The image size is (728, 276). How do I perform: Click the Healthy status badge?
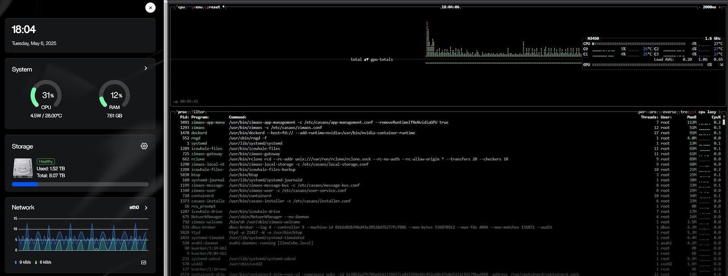[46, 161]
